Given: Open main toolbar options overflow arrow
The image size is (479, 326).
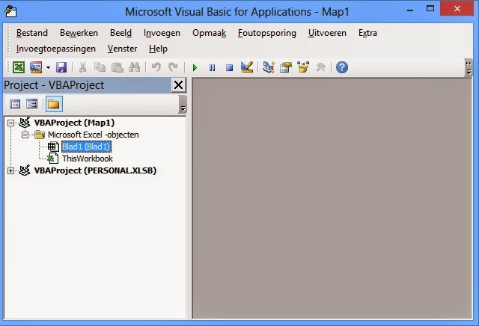Looking at the screenshot, I should click(469, 67).
